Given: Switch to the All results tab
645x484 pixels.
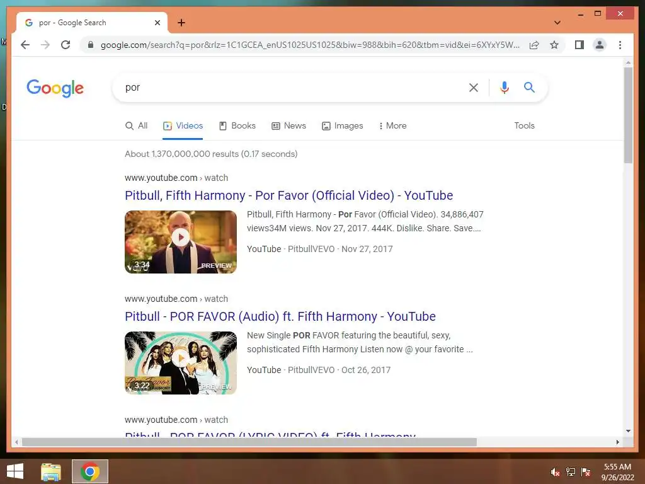Looking at the screenshot, I should [136, 125].
